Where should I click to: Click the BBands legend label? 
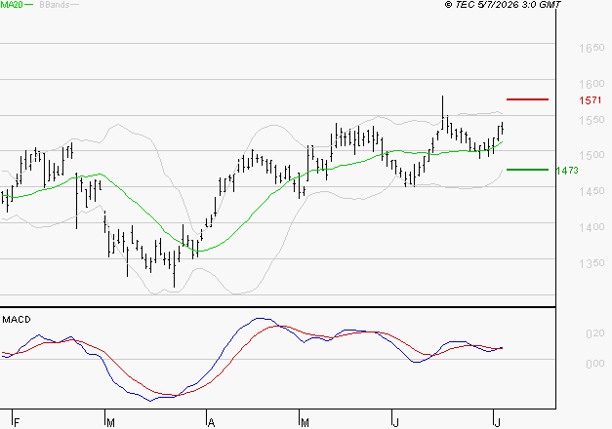[x=55, y=5]
